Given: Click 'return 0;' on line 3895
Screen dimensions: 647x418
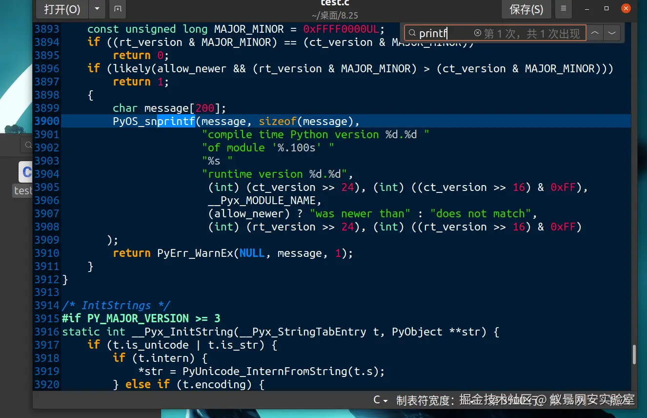Looking at the screenshot, I should click(141, 55).
